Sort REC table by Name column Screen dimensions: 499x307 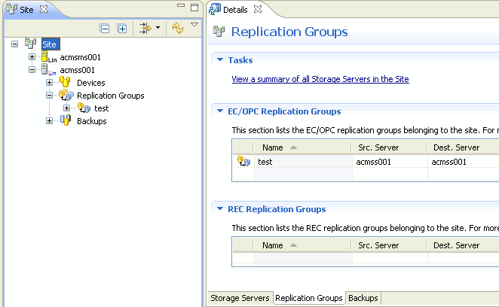(x=302, y=245)
